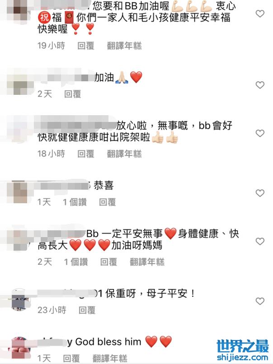Translate the 加油呀媽媽 comment
The height and width of the screenshot is (364, 273).
[x=147, y=262]
